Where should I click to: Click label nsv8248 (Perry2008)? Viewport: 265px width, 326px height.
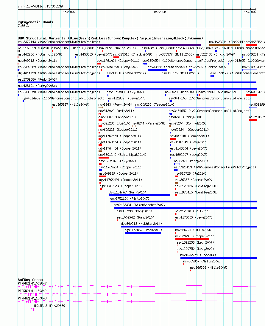tap(191, 161)
